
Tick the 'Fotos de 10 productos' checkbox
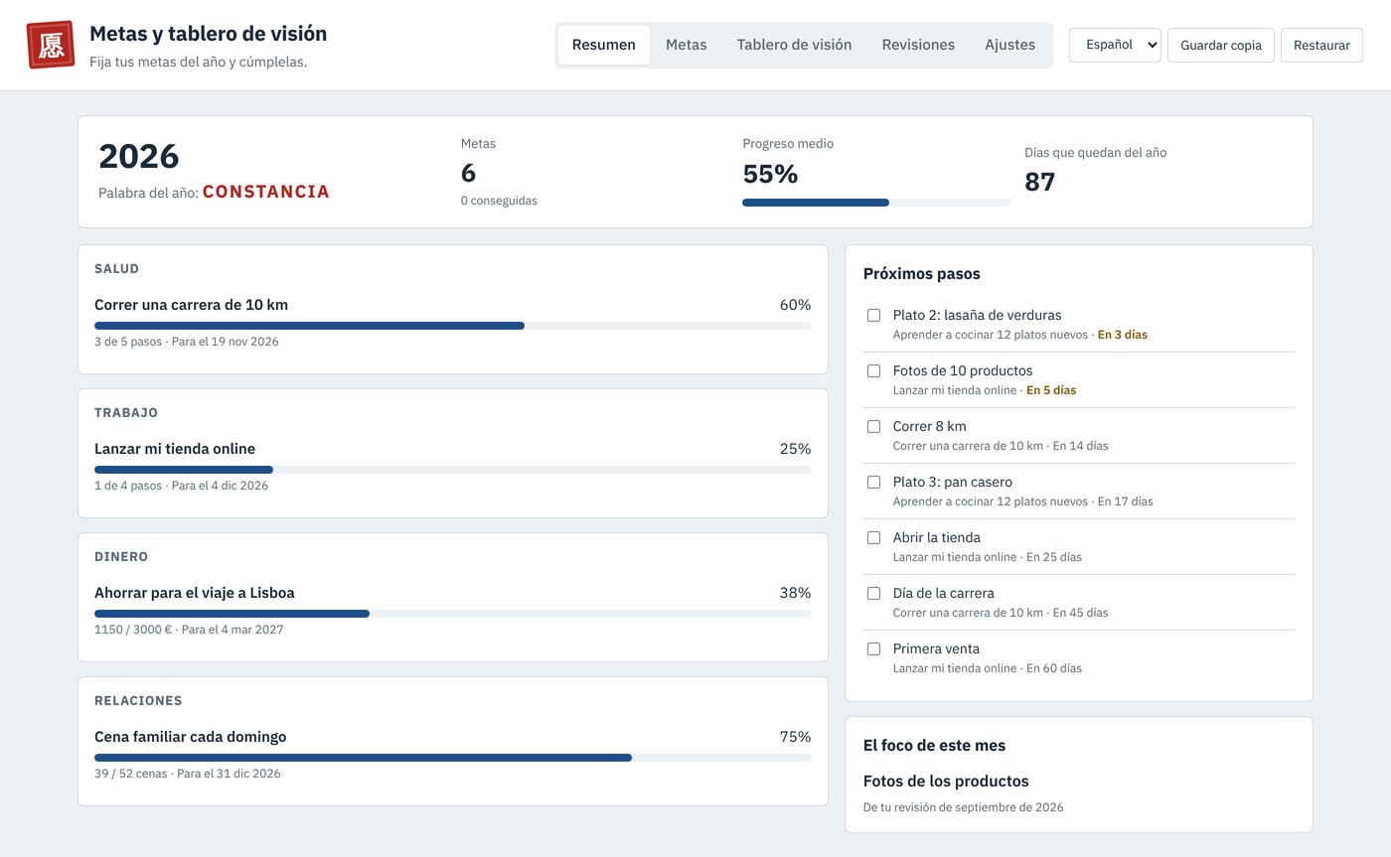pyautogui.click(x=874, y=370)
